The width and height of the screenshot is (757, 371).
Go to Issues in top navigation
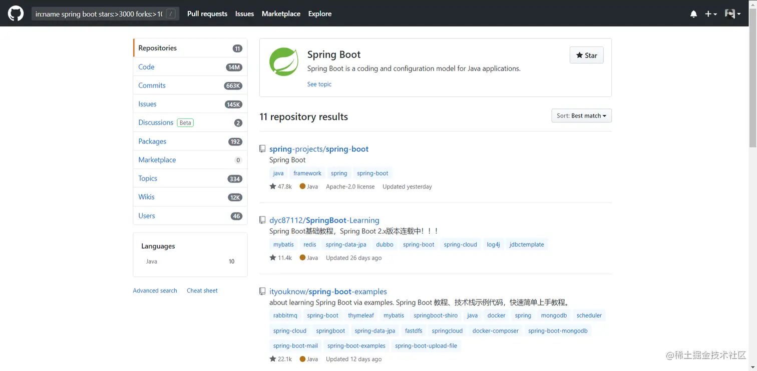coord(244,13)
